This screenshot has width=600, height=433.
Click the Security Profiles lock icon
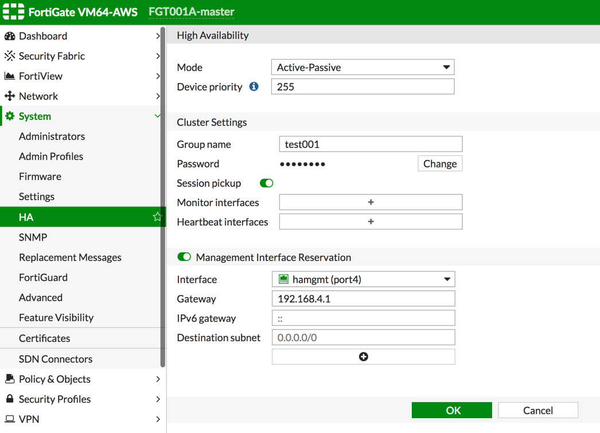click(x=10, y=399)
